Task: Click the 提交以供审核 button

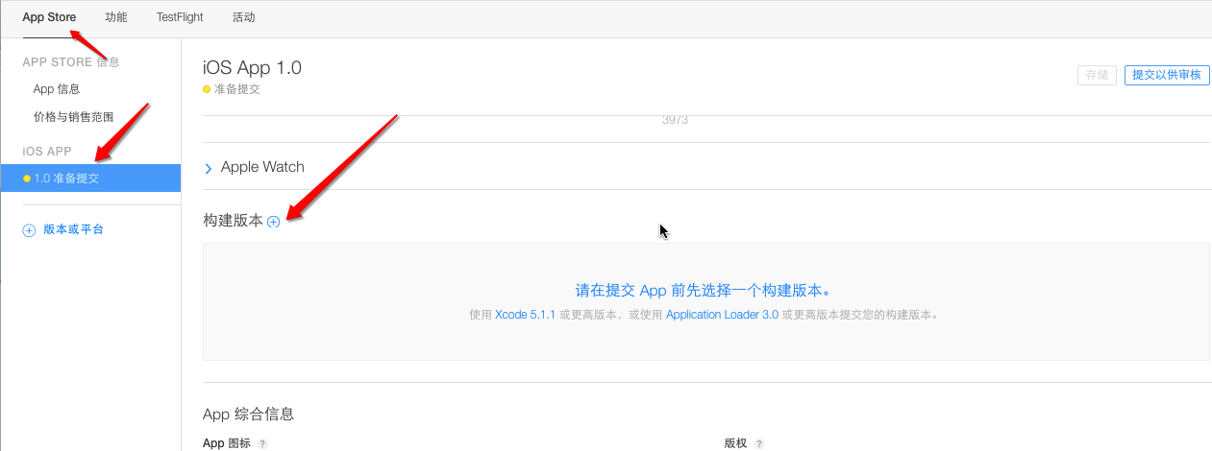Action: pyautogui.click(x=1167, y=75)
